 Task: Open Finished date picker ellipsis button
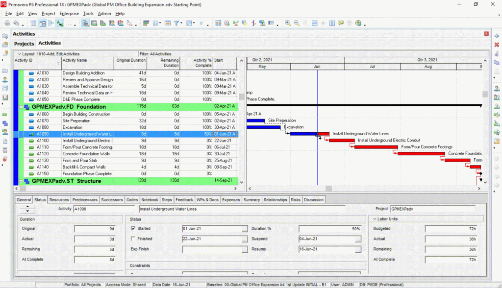pos(245,239)
